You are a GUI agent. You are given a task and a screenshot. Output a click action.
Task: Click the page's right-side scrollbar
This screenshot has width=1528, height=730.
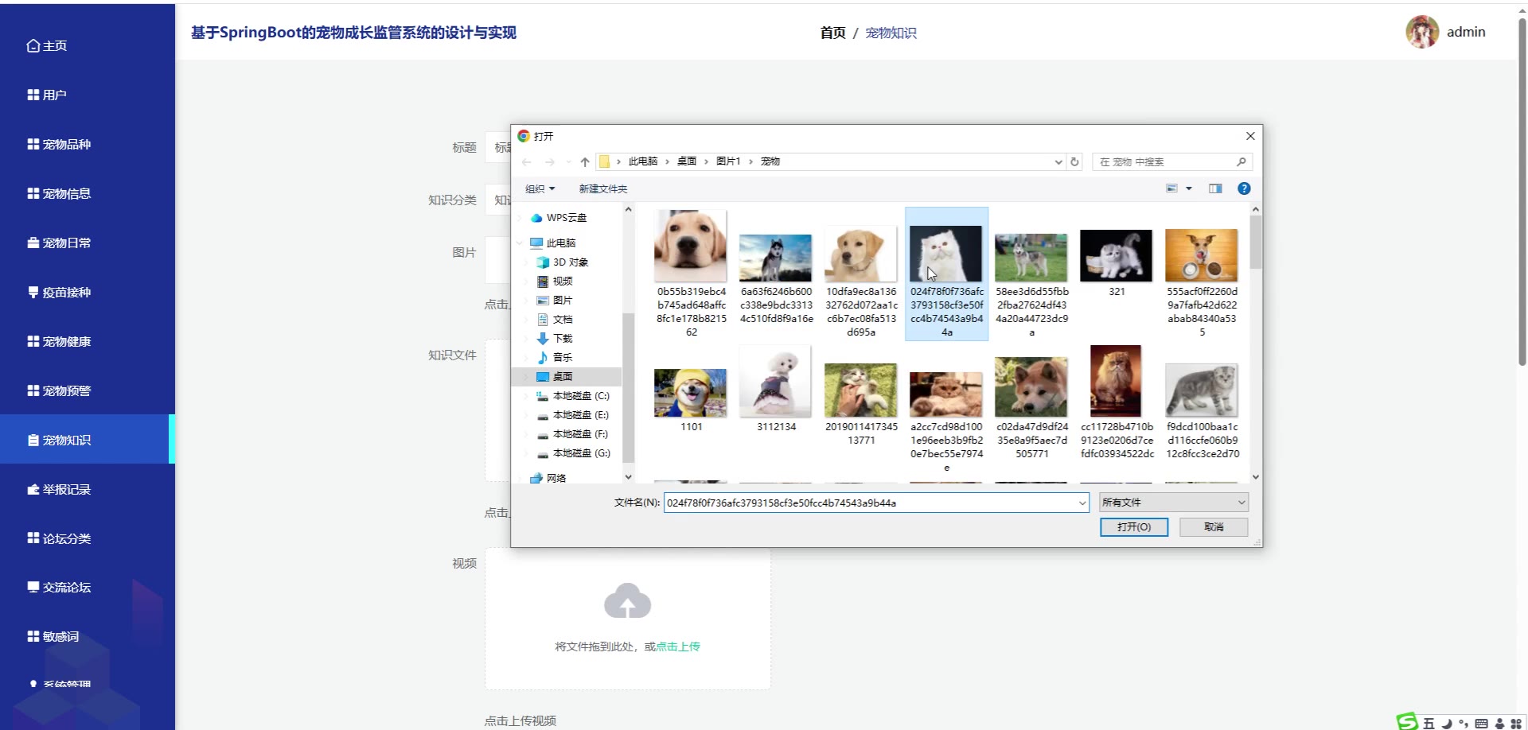click(x=1522, y=191)
